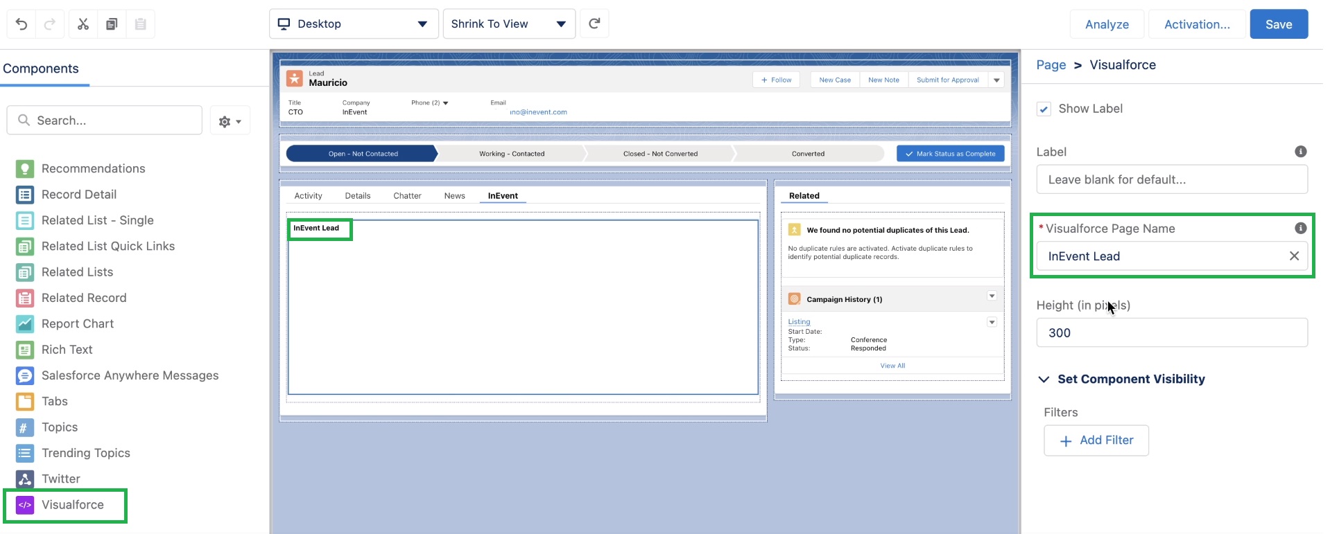Select the Topics hashtag icon

tap(25, 427)
